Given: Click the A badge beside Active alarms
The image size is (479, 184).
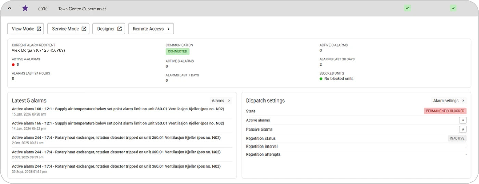Looking at the screenshot, I should (x=463, y=120).
